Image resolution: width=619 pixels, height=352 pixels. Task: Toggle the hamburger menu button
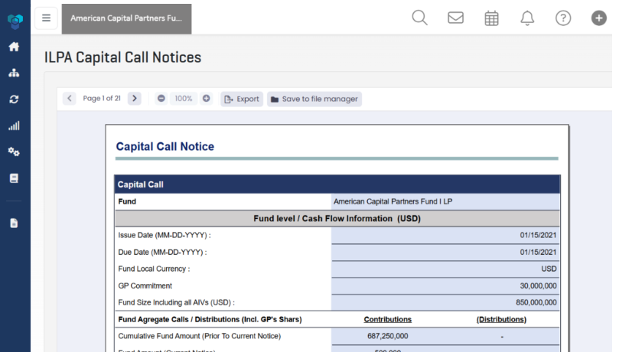point(47,18)
